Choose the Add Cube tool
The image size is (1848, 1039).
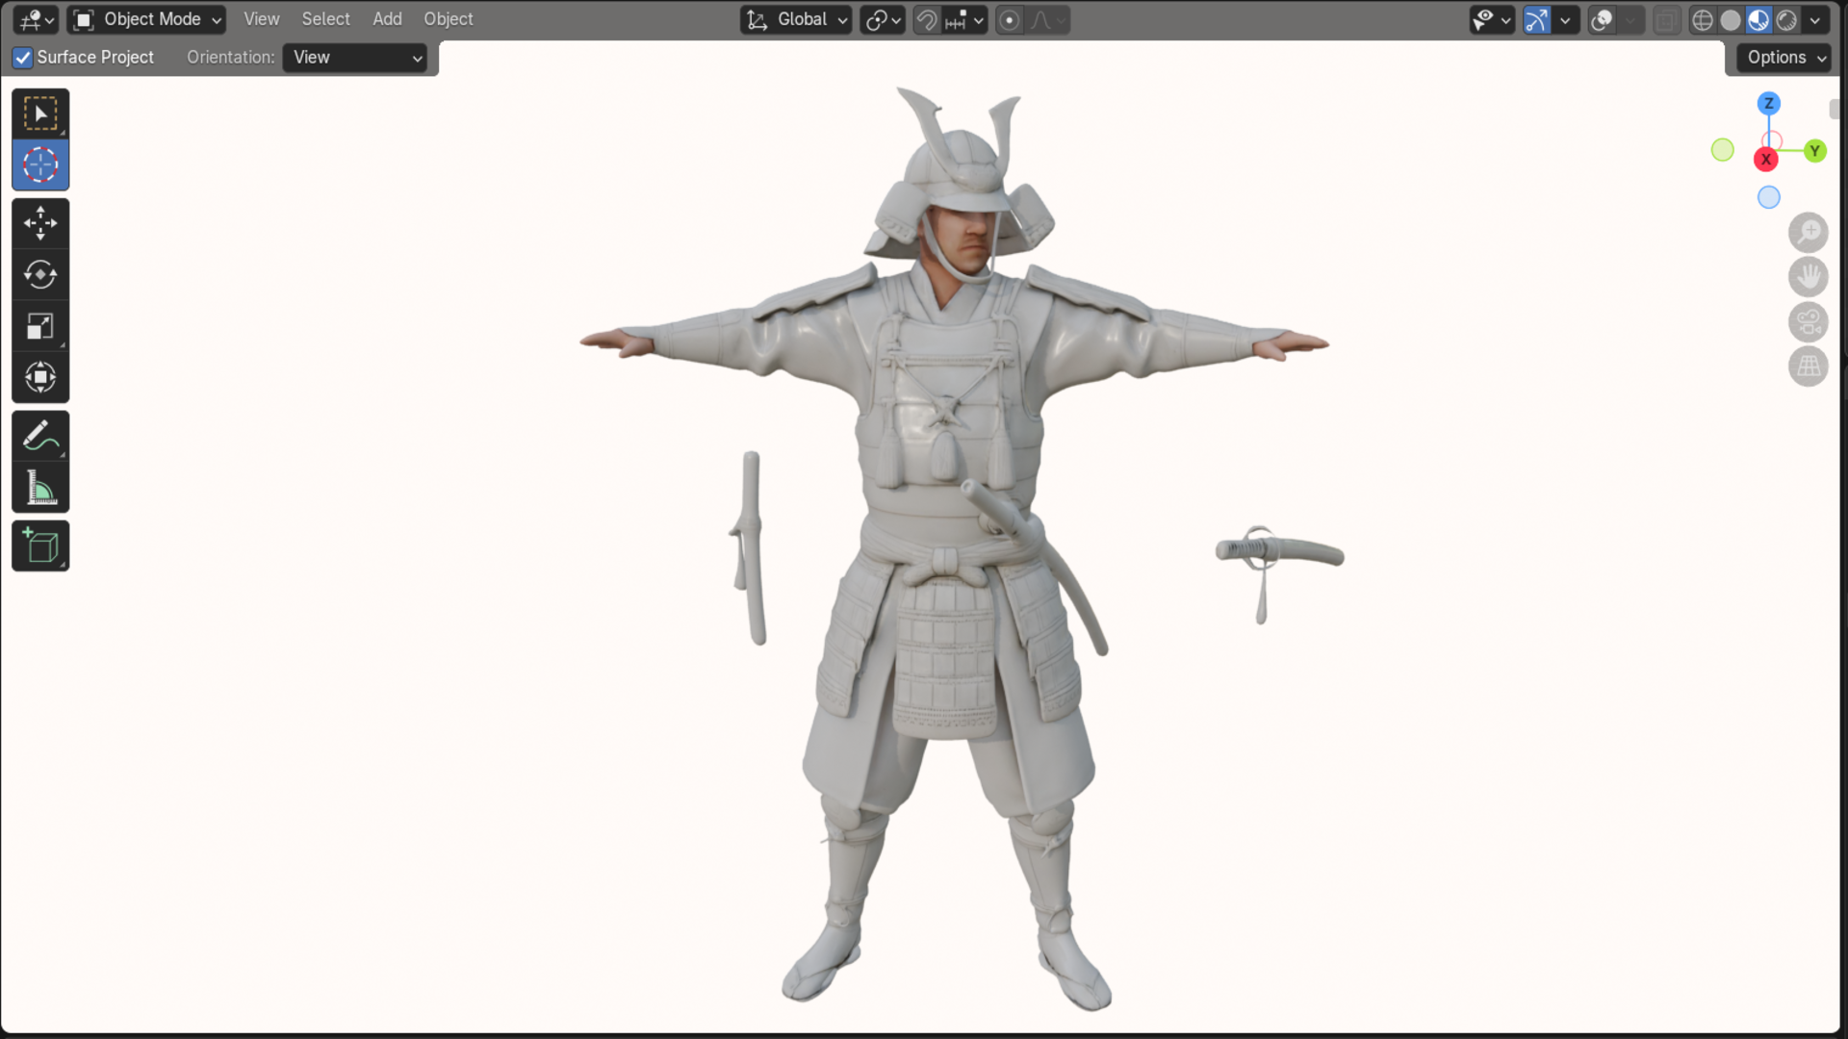[40, 546]
